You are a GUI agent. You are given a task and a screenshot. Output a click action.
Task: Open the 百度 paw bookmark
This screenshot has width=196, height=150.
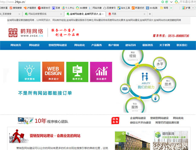tap(56, 8)
